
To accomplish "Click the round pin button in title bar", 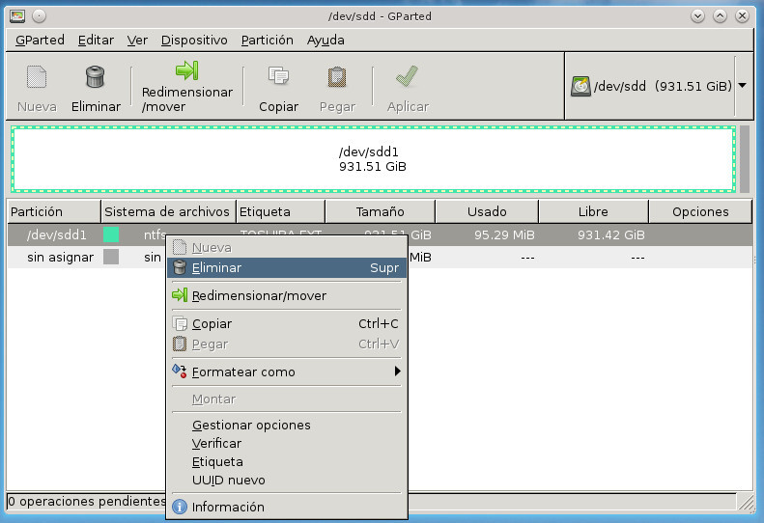I will click(x=39, y=16).
